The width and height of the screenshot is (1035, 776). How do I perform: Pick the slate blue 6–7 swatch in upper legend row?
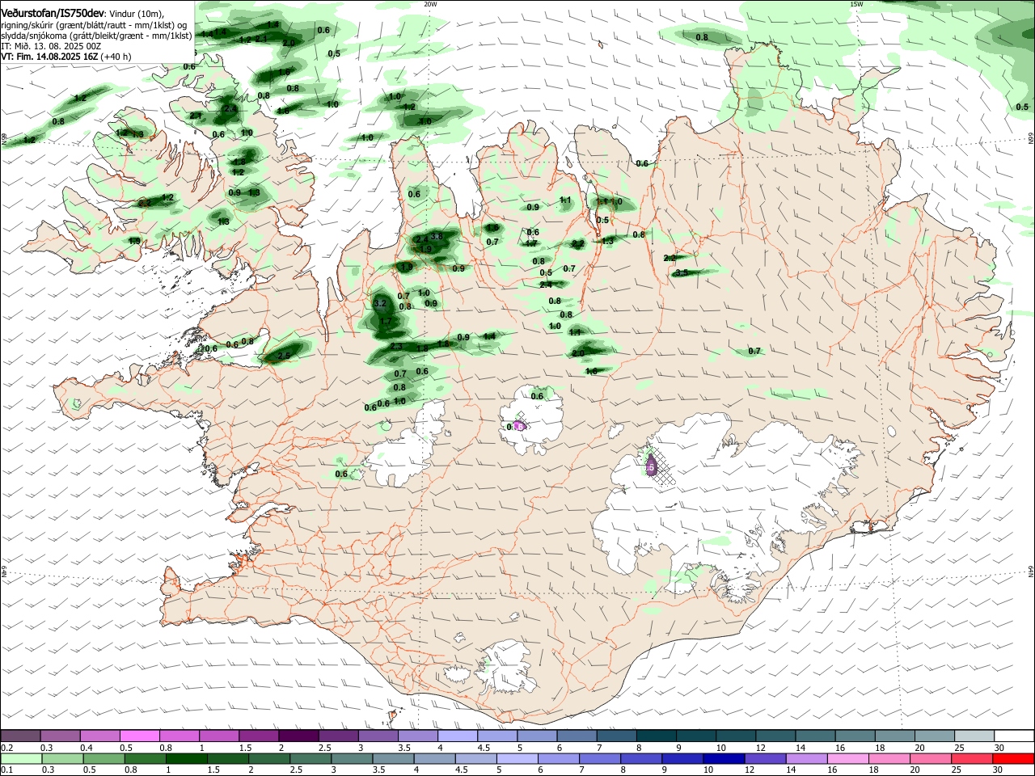pos(577,736)
